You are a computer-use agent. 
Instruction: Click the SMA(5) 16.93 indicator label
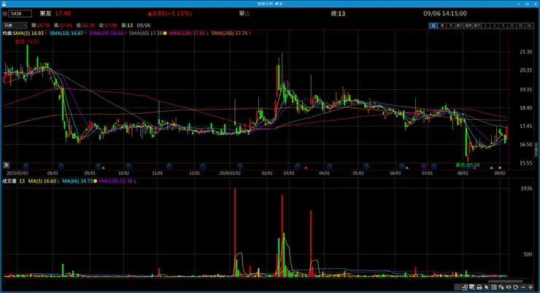pos(28,34)
